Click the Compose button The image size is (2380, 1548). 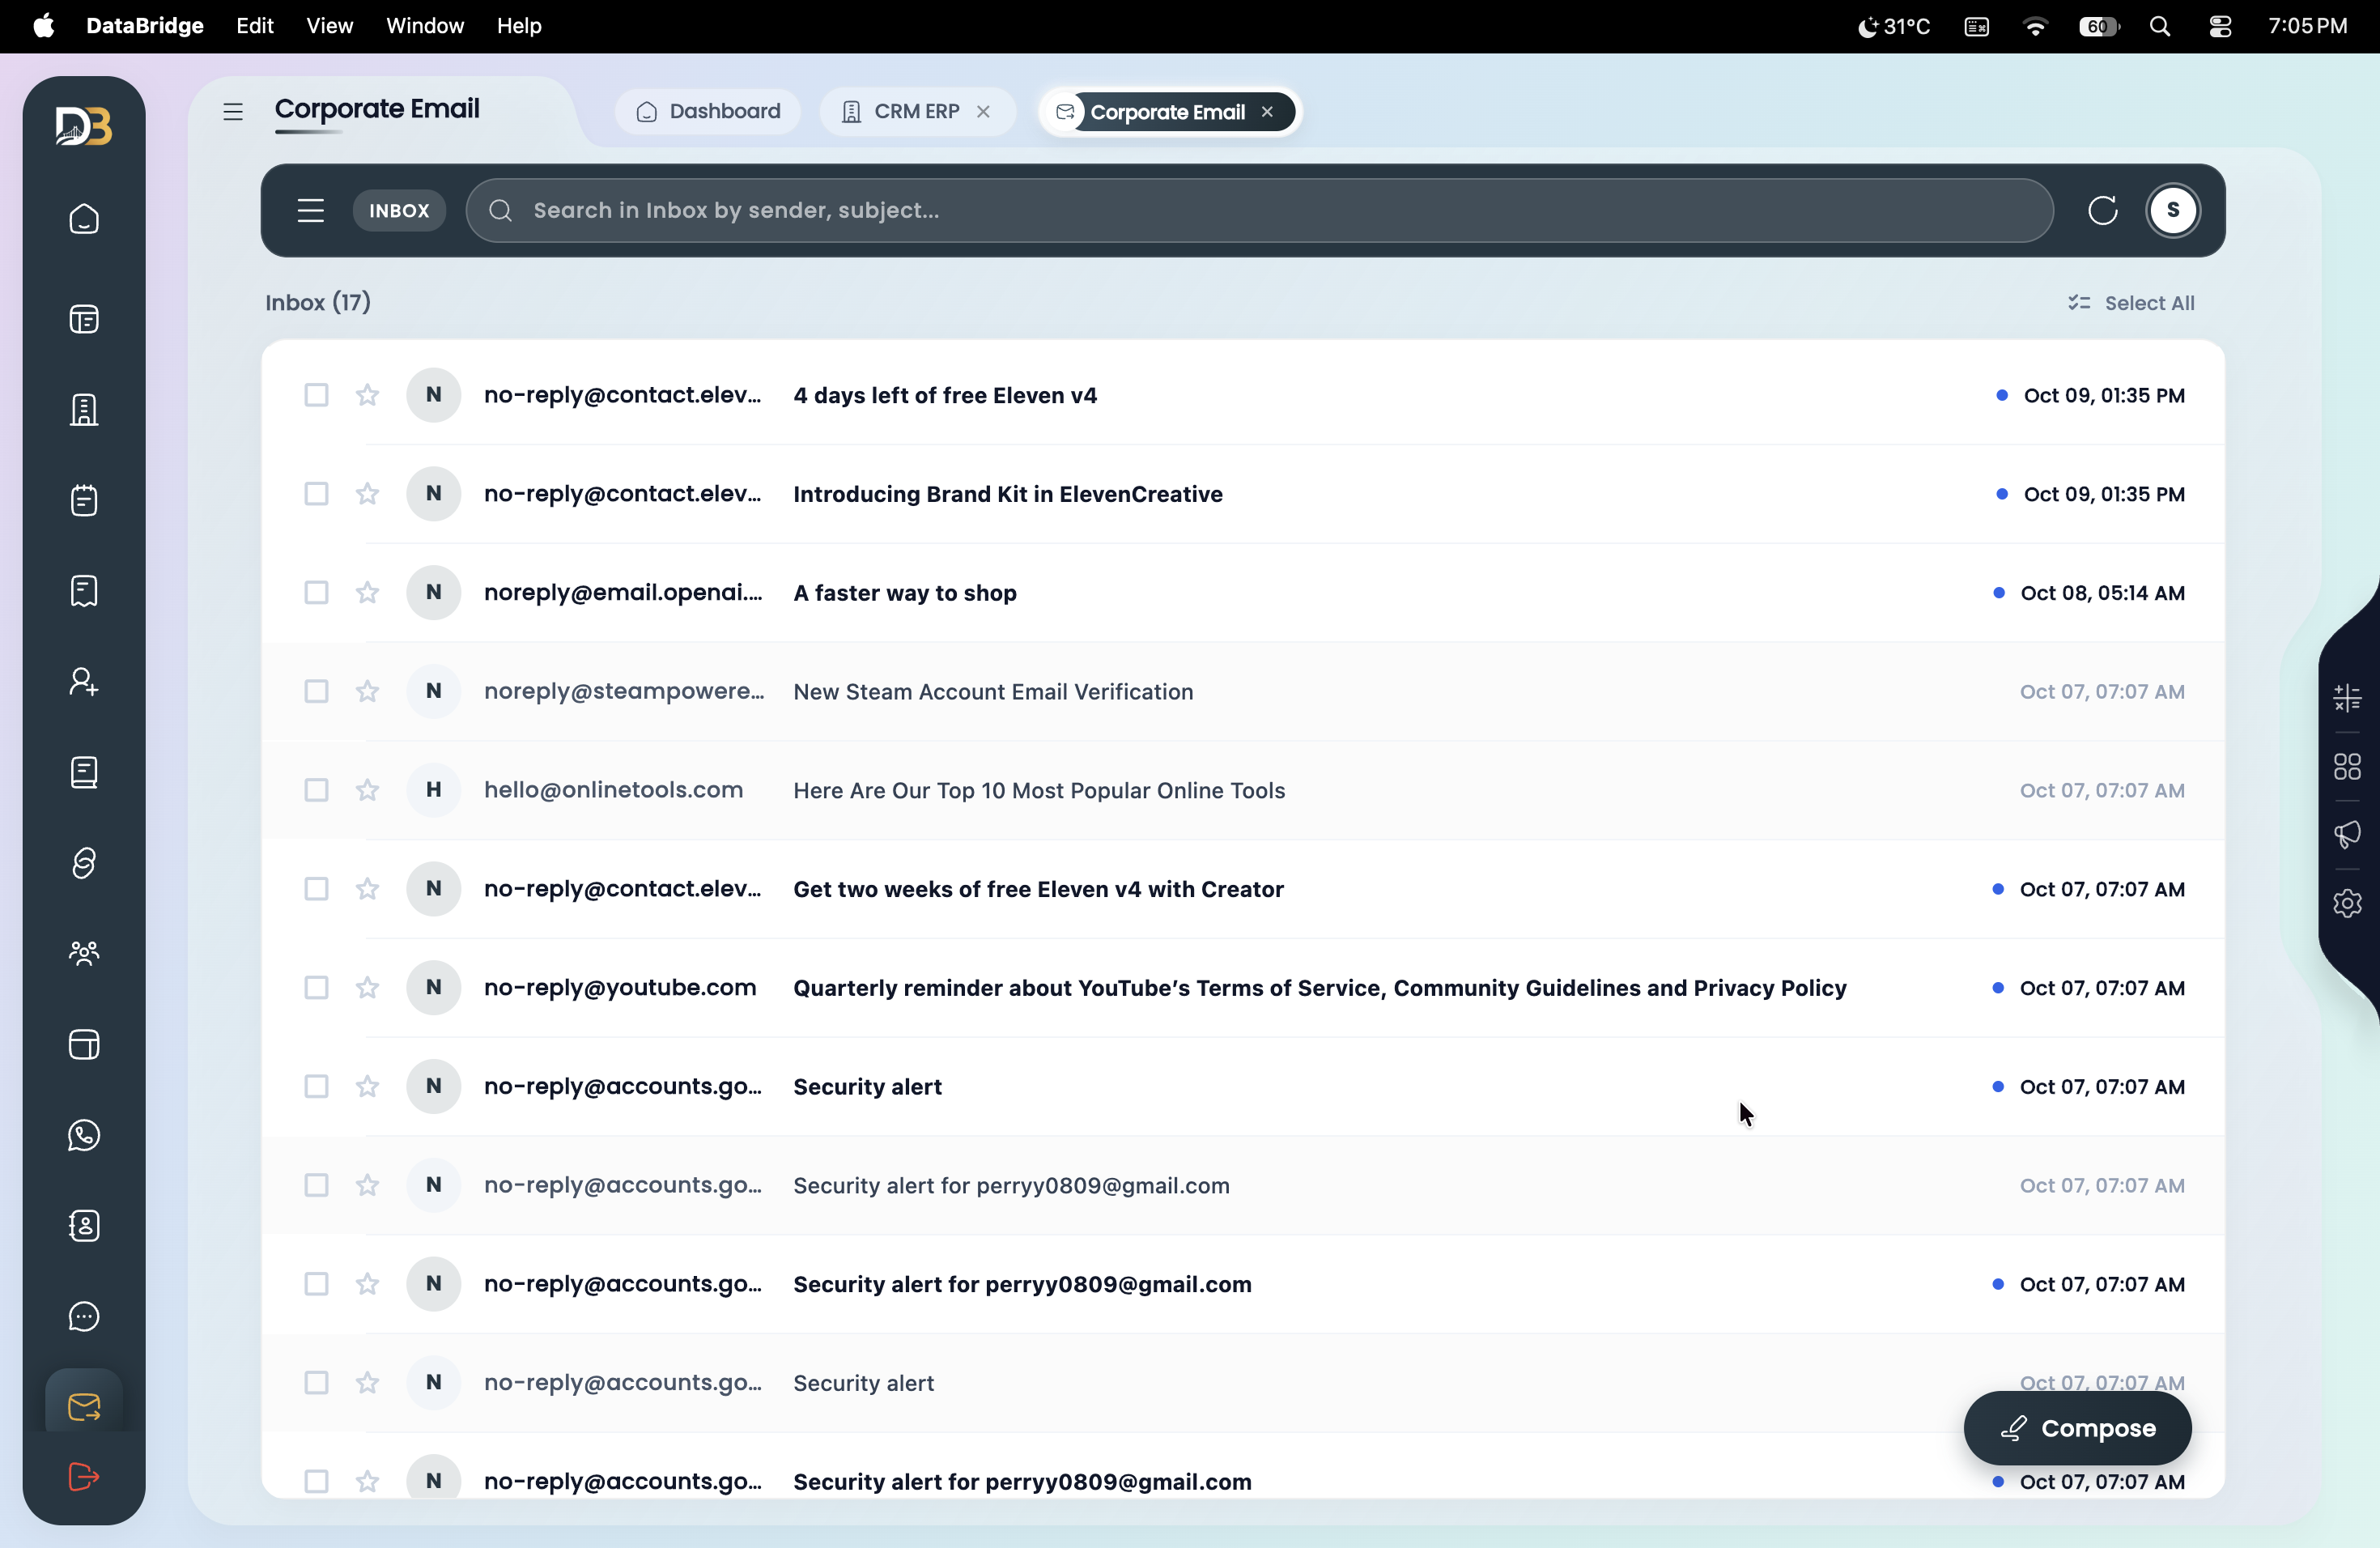(x=2077, y=1428)
